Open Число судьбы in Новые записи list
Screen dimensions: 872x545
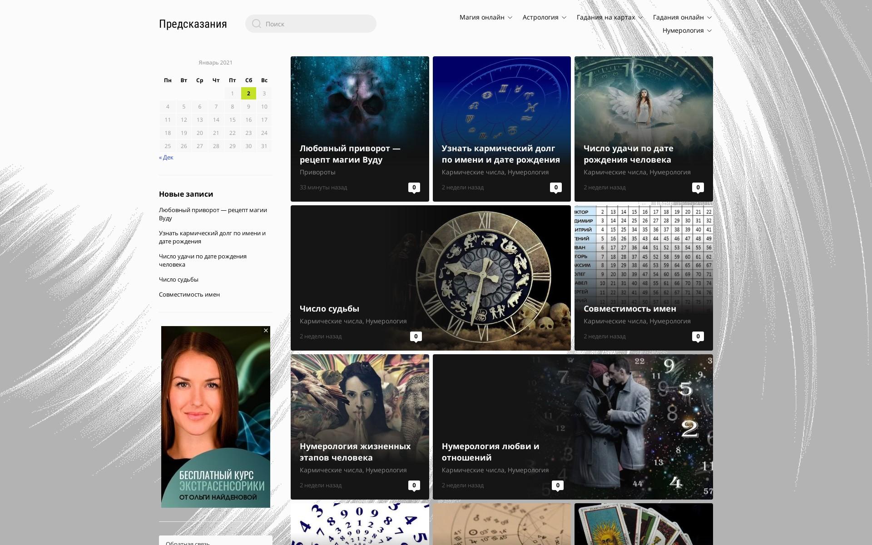178,279
